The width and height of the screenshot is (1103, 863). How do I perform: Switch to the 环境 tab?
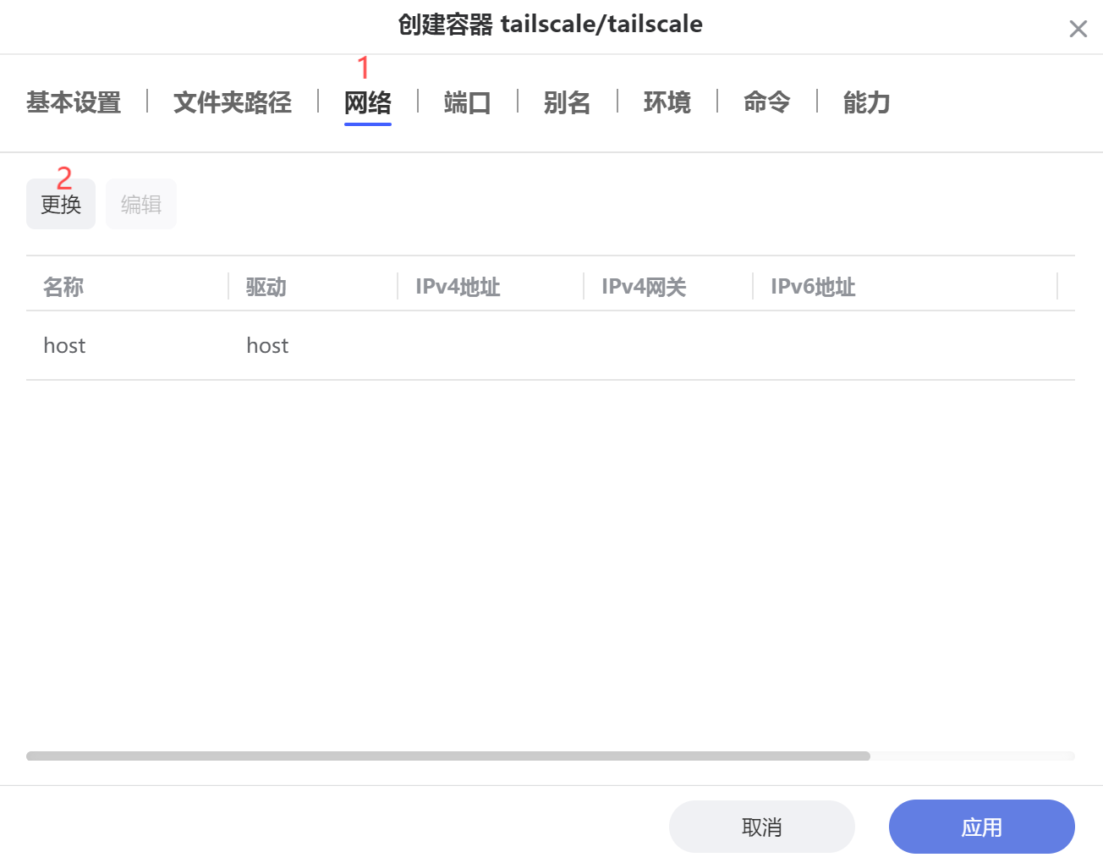[667, 102]
